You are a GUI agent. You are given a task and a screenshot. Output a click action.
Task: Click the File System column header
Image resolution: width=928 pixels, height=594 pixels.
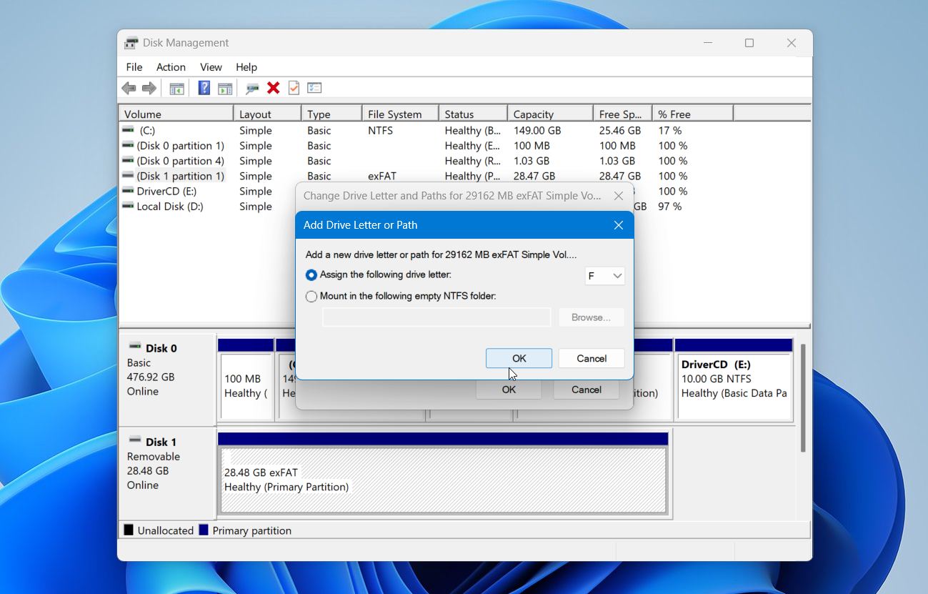[400, 114]
